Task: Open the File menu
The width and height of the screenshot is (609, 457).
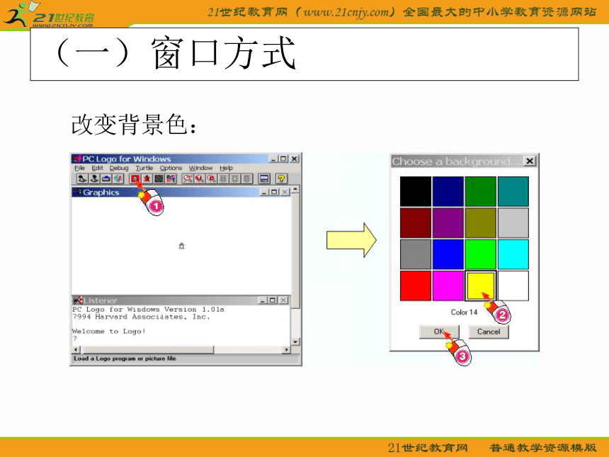Action: pos(79,168)
